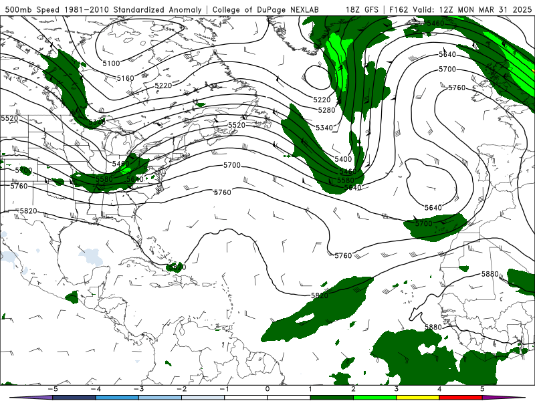Click the colorbar tick label '2'
This screenshot has height=401, width=535.
click(353, 389)
